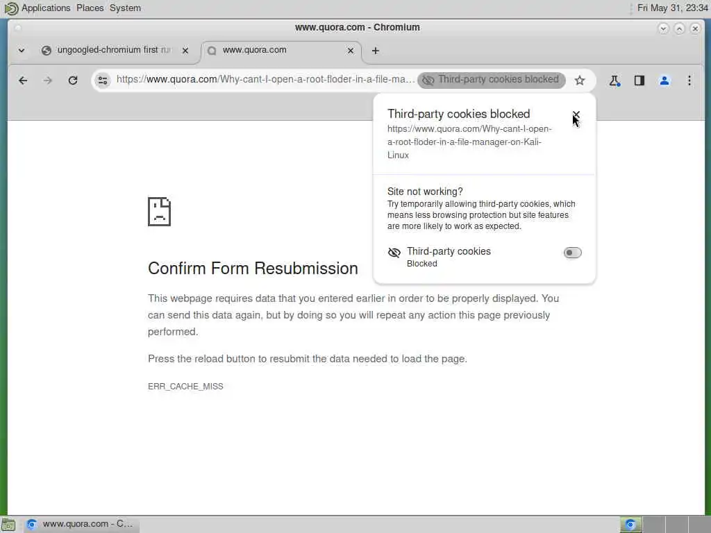This screenshot has height=533, width=711.
Task: Click the www.quora.com taskbar window button
Action: click(82, 524)
